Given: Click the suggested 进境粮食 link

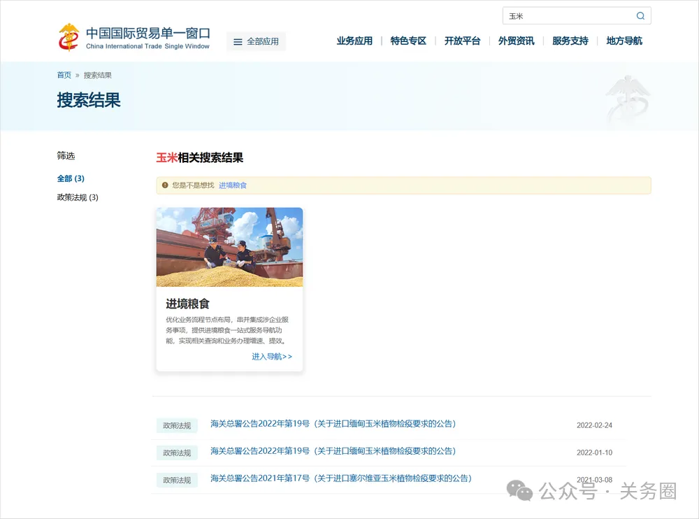Looking at the screenshot, I should 233,185.
